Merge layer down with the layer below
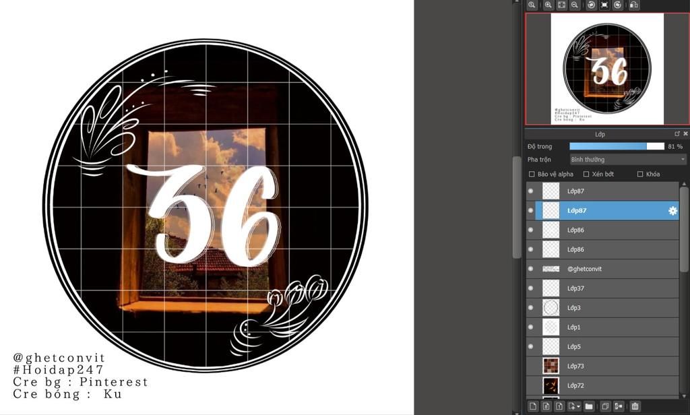The height and width of the screenshot is (415, 690). point(619,406)
